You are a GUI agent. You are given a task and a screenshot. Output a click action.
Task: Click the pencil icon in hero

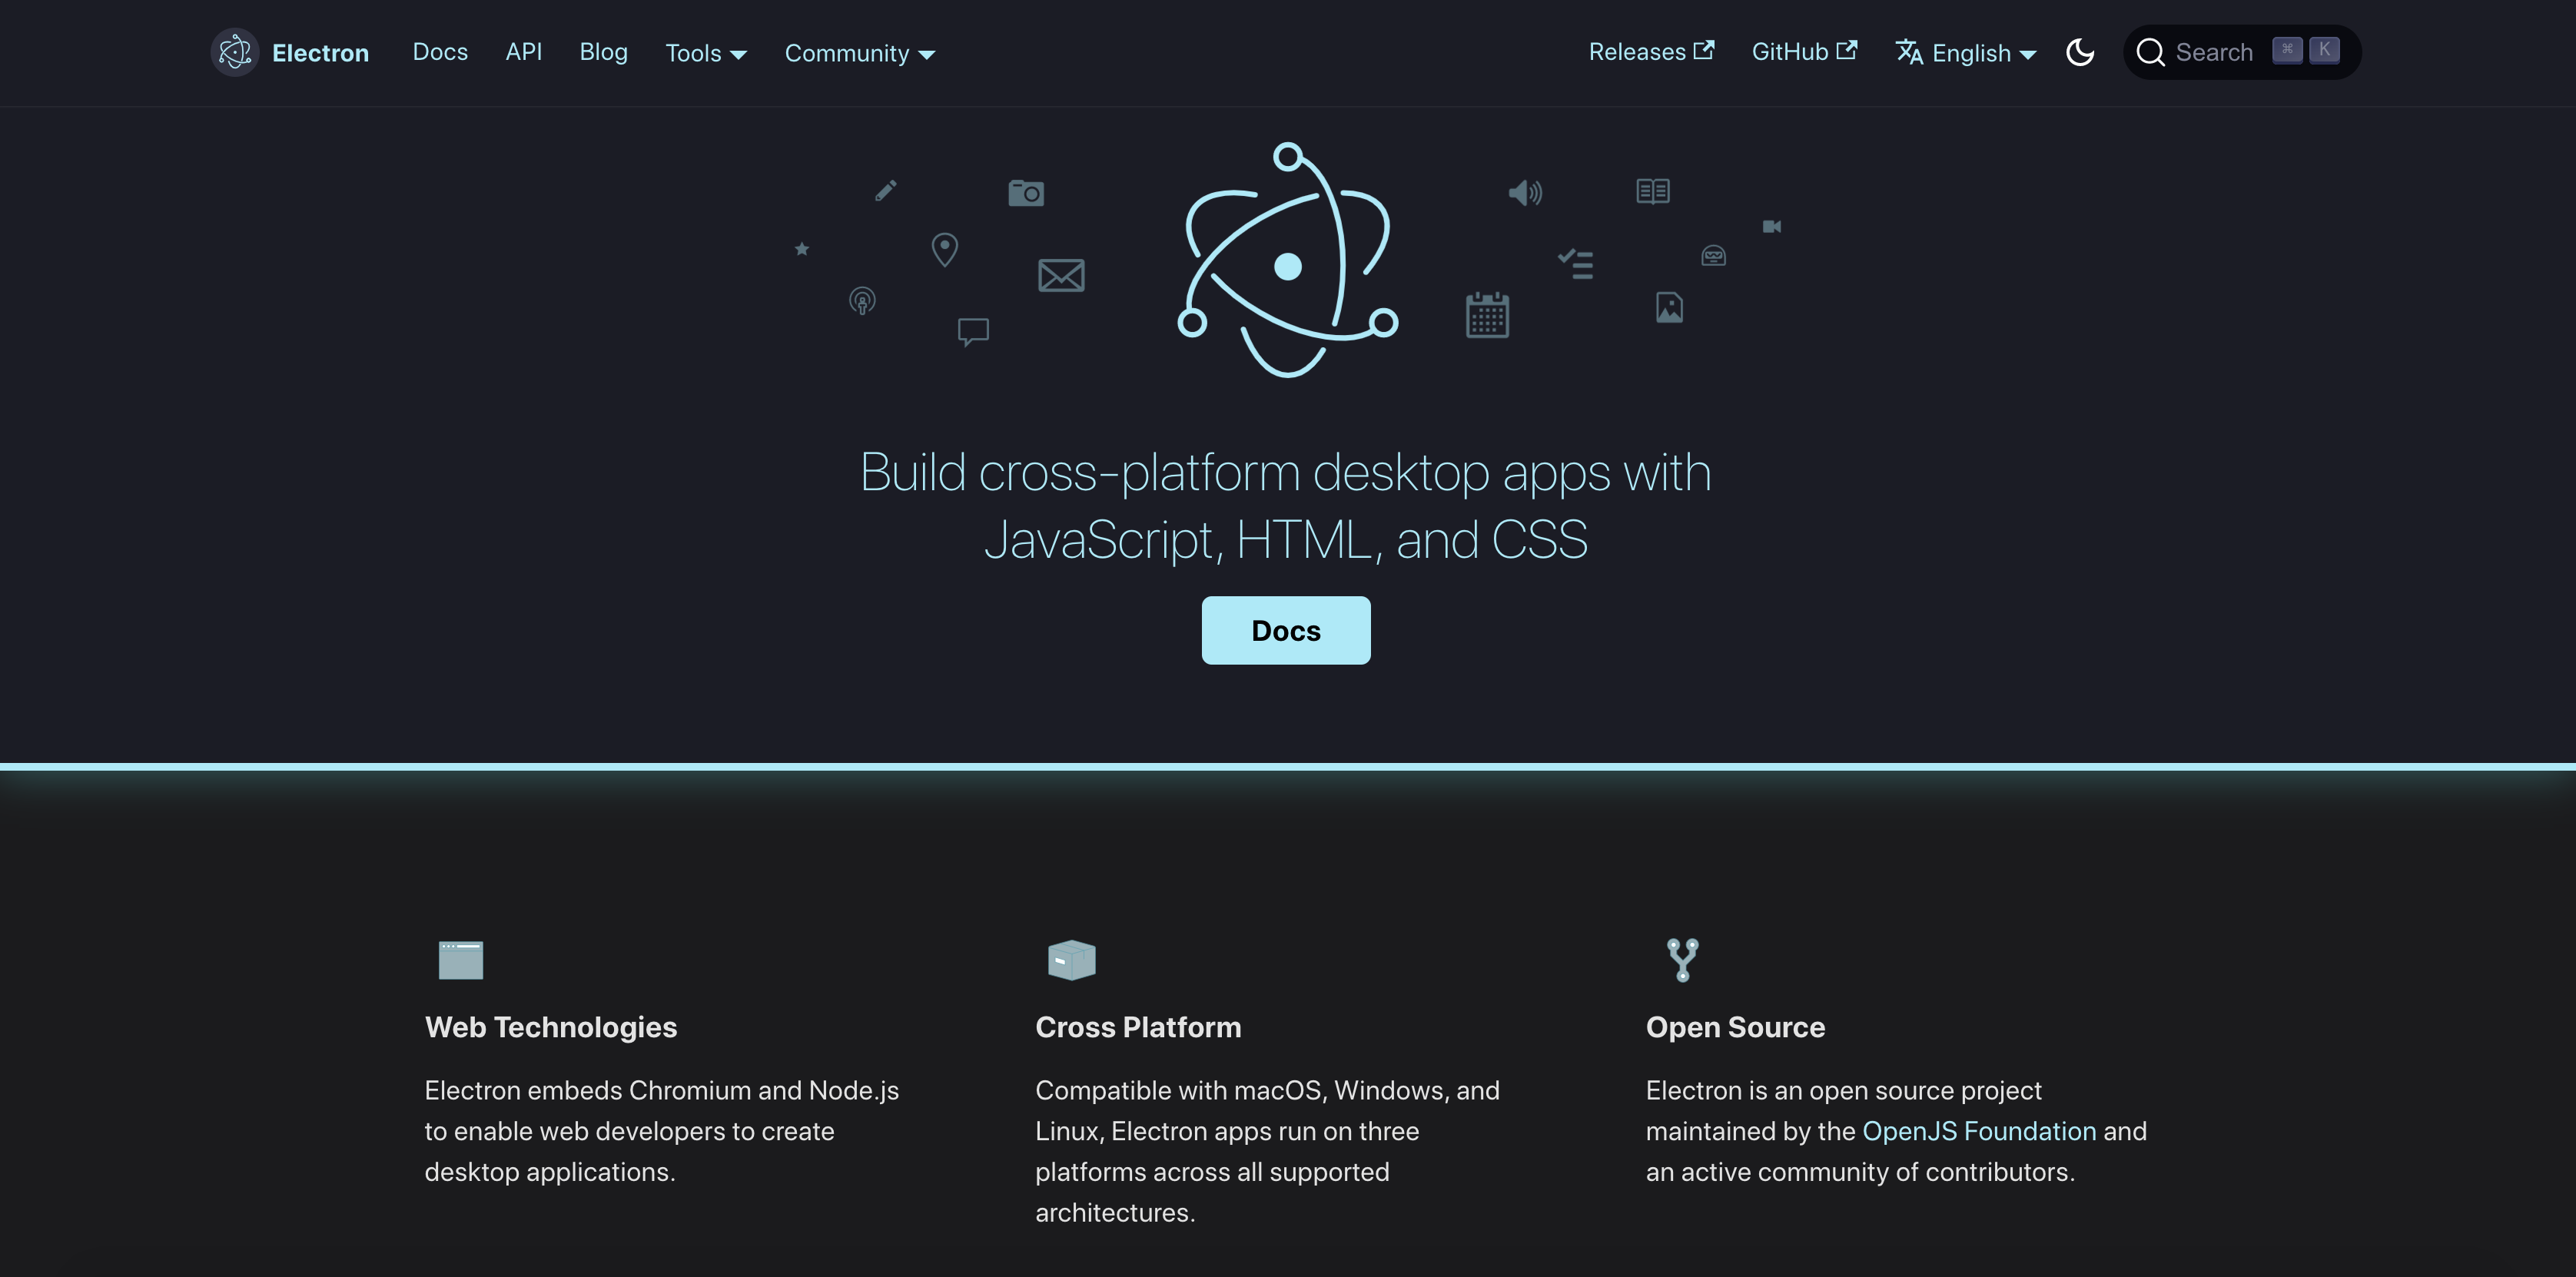click(x=886, y=190)
